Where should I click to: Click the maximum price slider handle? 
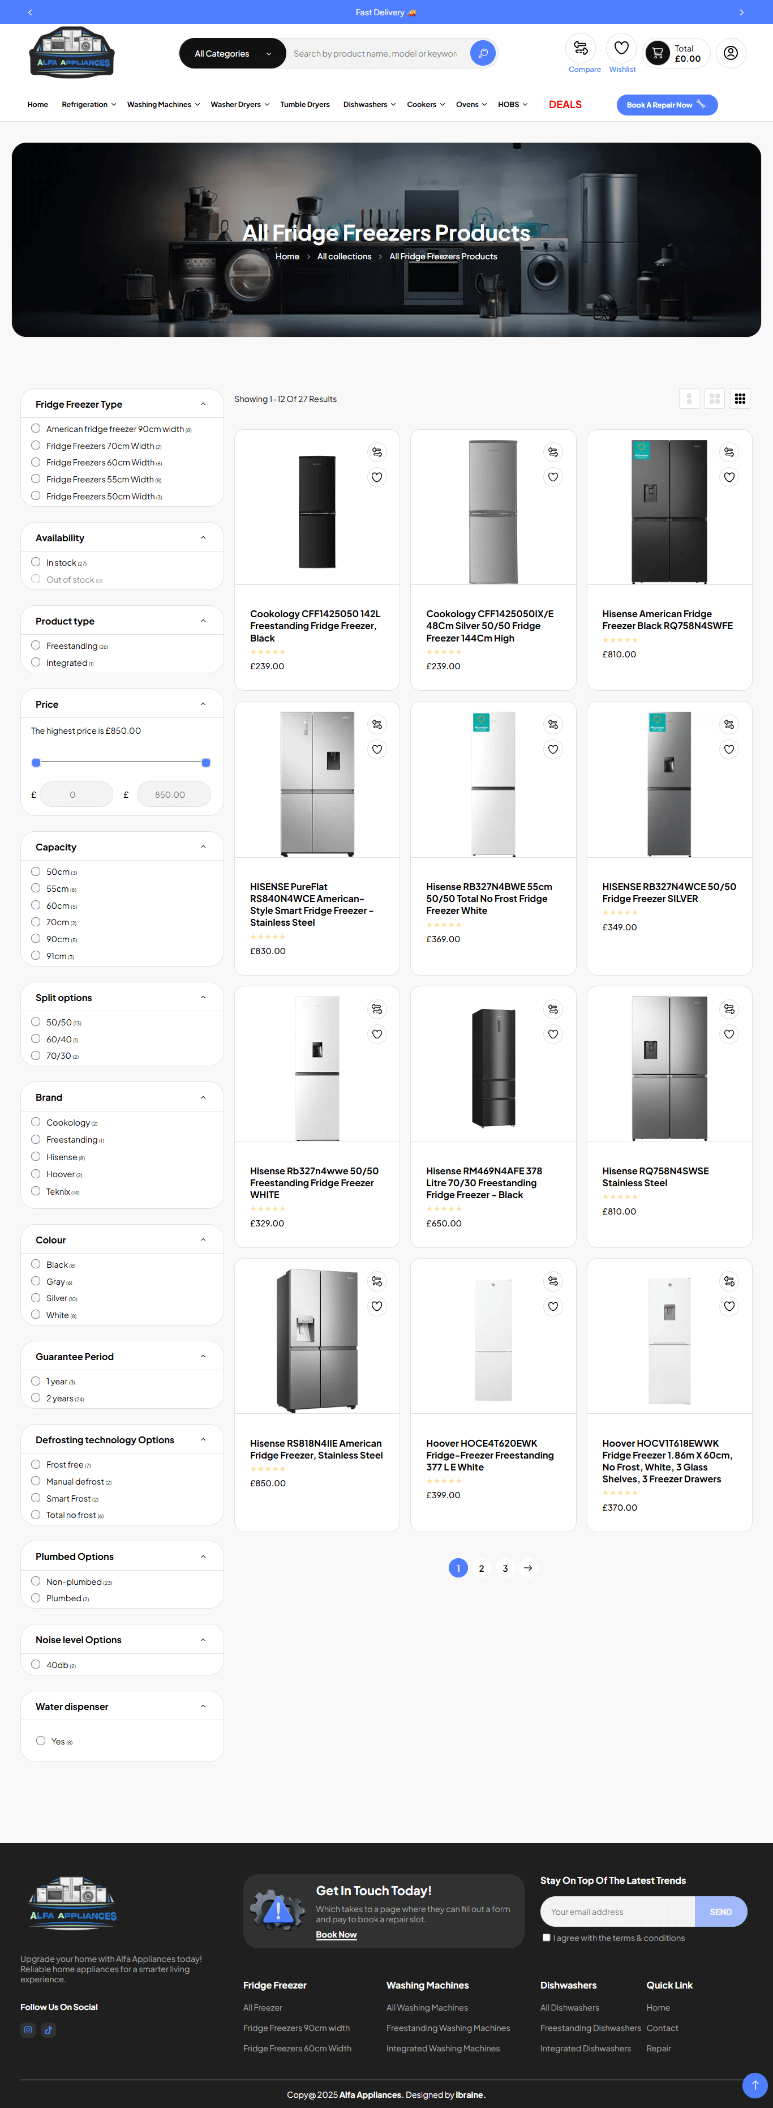205,762
